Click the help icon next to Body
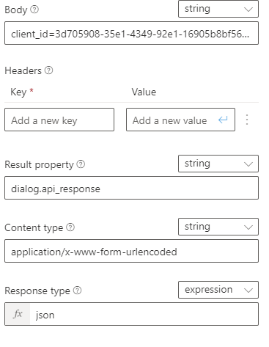The height and width of the screenshot is (347, 269). point(34,10)
